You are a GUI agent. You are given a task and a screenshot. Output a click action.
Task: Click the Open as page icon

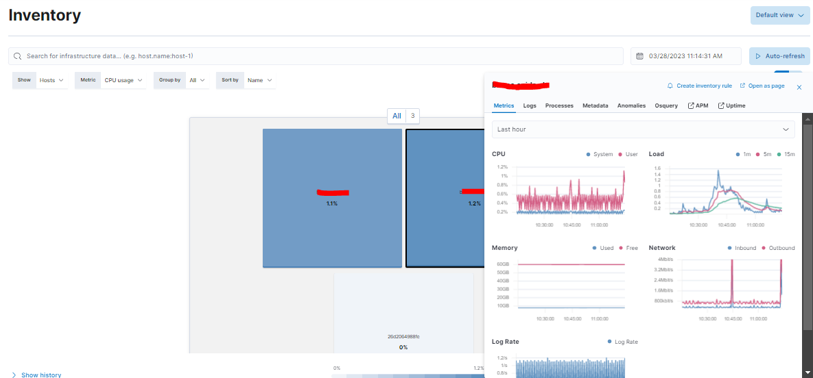click(x=742, y=86)
